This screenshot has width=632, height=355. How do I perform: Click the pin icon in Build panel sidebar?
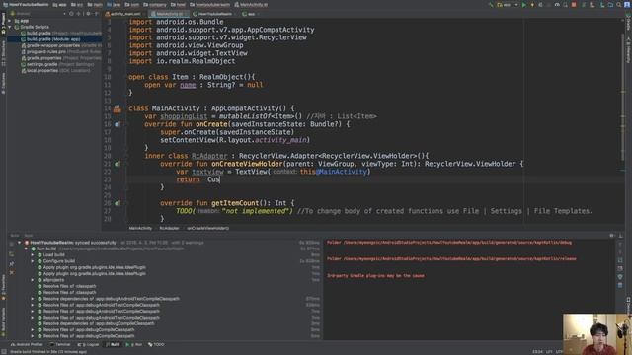[x=11, y=263]
